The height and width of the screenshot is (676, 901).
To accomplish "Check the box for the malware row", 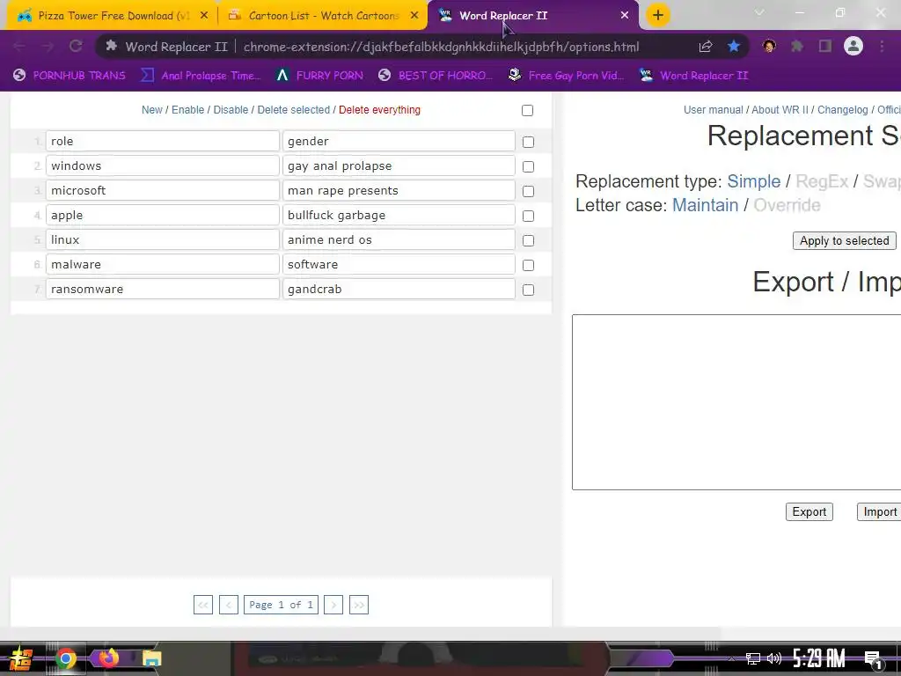I will coord(528,266).
